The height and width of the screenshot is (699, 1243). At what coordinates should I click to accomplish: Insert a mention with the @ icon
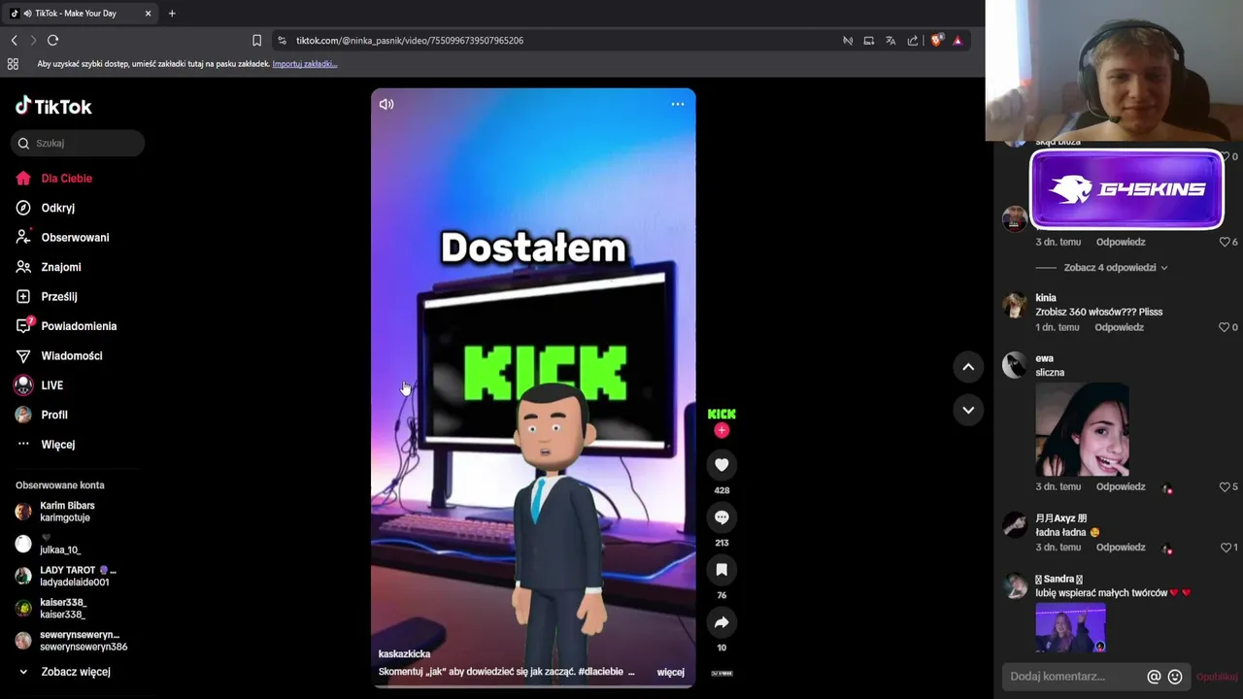coord(1154,677)
